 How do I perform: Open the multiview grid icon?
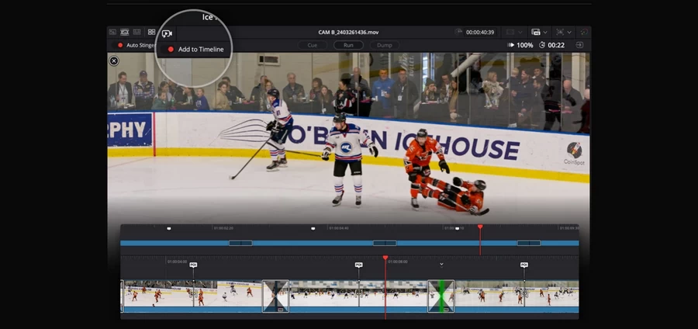pos(151,32)
